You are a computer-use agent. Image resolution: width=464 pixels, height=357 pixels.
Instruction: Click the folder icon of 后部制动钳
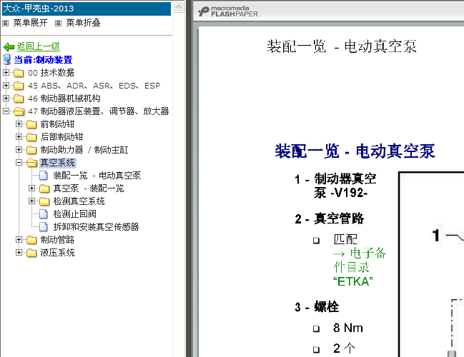pyautogui.click(x=31, y=137)
